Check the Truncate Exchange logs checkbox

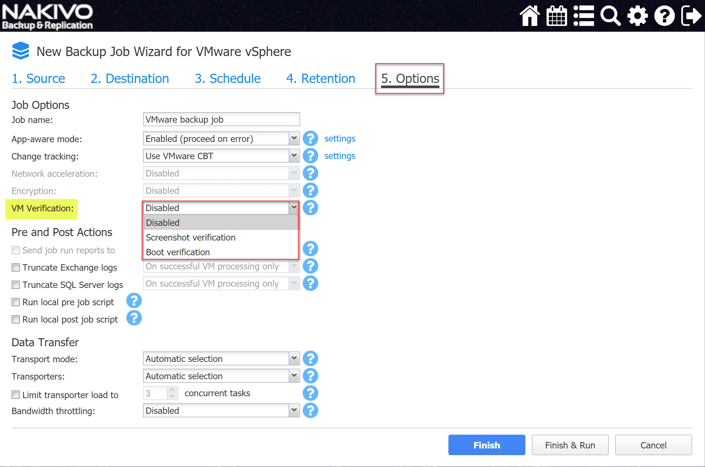(15, 267)
